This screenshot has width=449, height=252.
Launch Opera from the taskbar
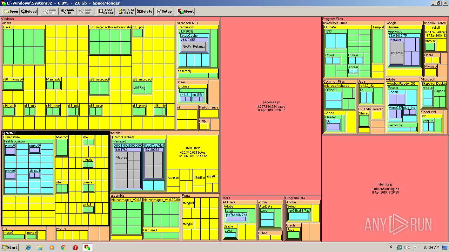click(x=75, y=247)
